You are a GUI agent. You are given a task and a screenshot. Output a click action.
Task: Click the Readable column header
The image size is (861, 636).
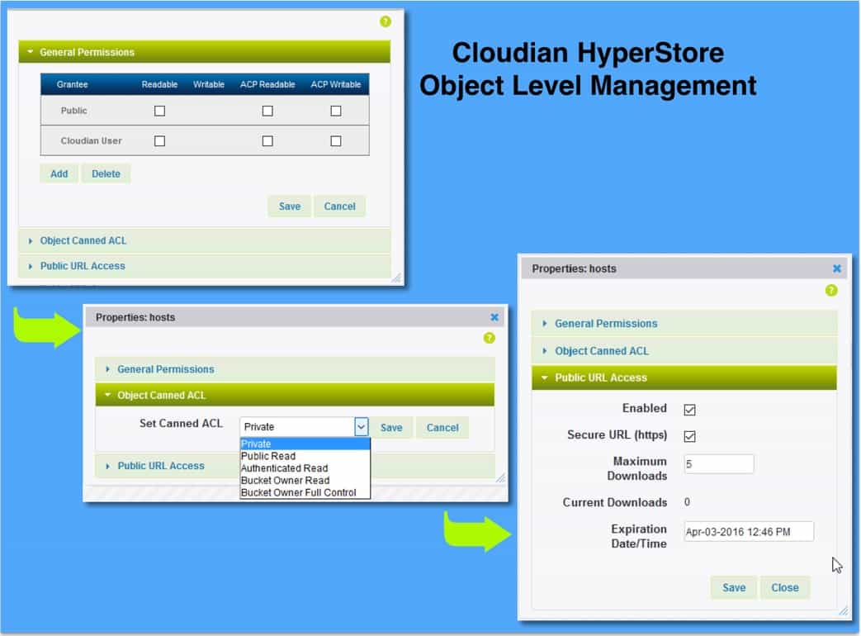160,84
